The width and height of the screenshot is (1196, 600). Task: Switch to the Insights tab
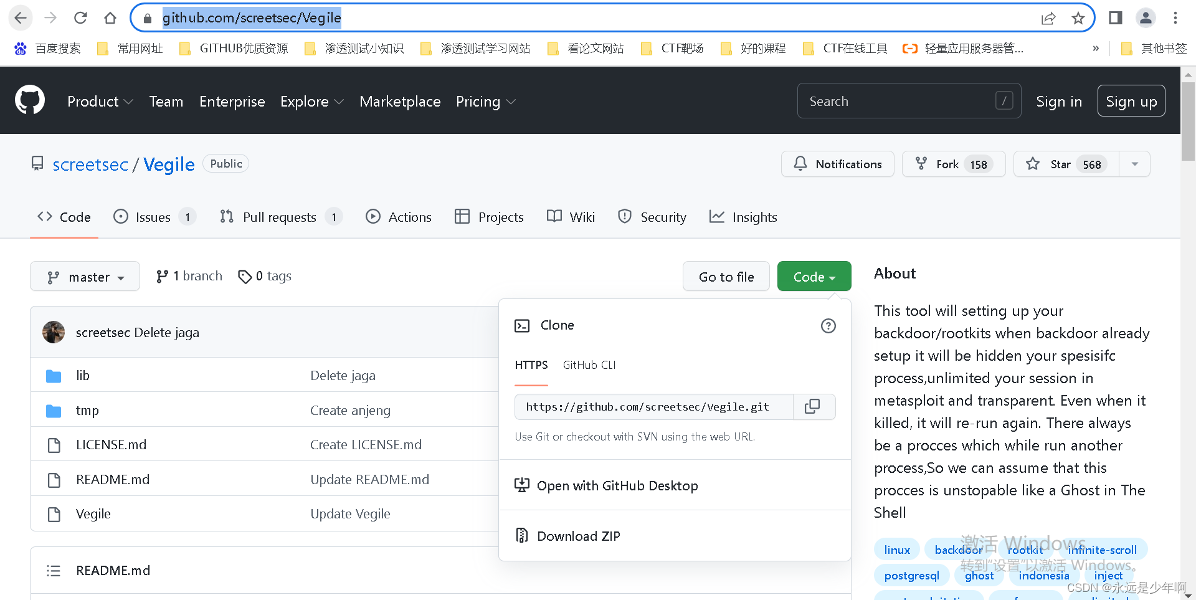(743, 217)
